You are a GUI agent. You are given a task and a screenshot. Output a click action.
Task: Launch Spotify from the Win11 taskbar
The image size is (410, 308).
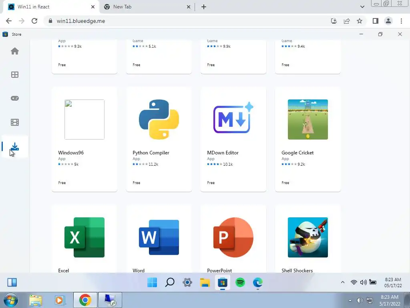[240, 282]
